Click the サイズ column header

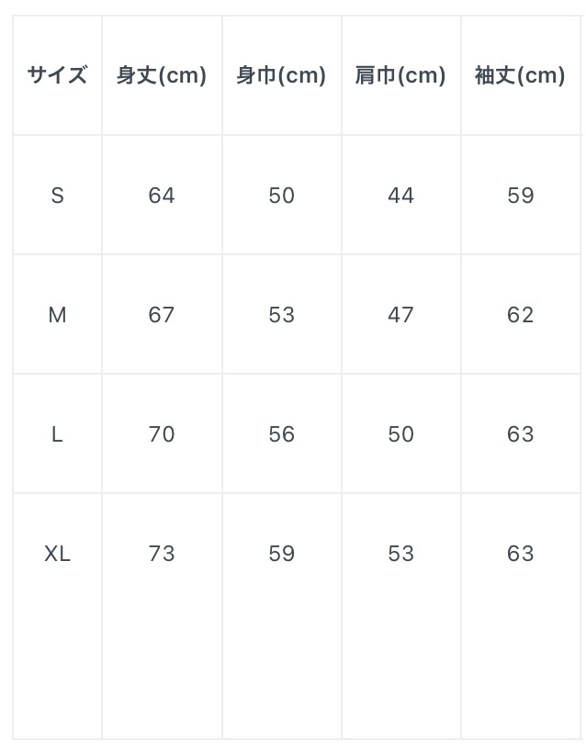coord(57,75)
